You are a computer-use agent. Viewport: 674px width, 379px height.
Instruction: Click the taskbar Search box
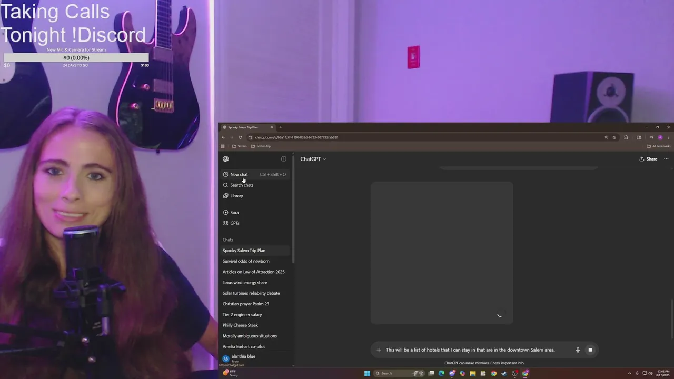coord(400,373)
